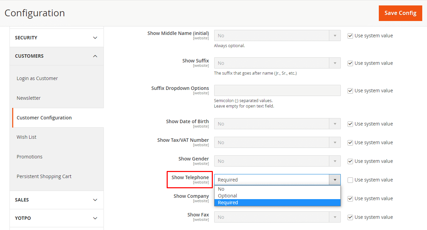Open Persistent Shopping Cart settings
This screenshot has height=230, width=427.
tap(44, 176)
